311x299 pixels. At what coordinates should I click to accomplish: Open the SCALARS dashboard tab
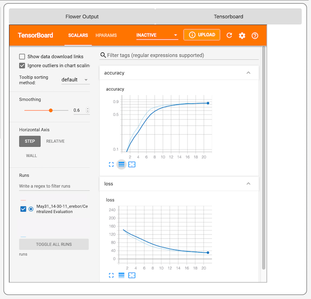pos(78,35)
